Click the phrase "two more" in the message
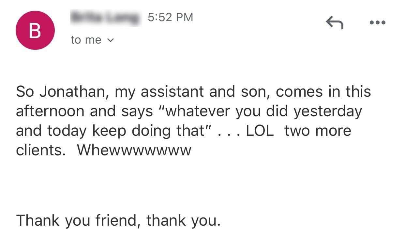 tap(318, 131)
